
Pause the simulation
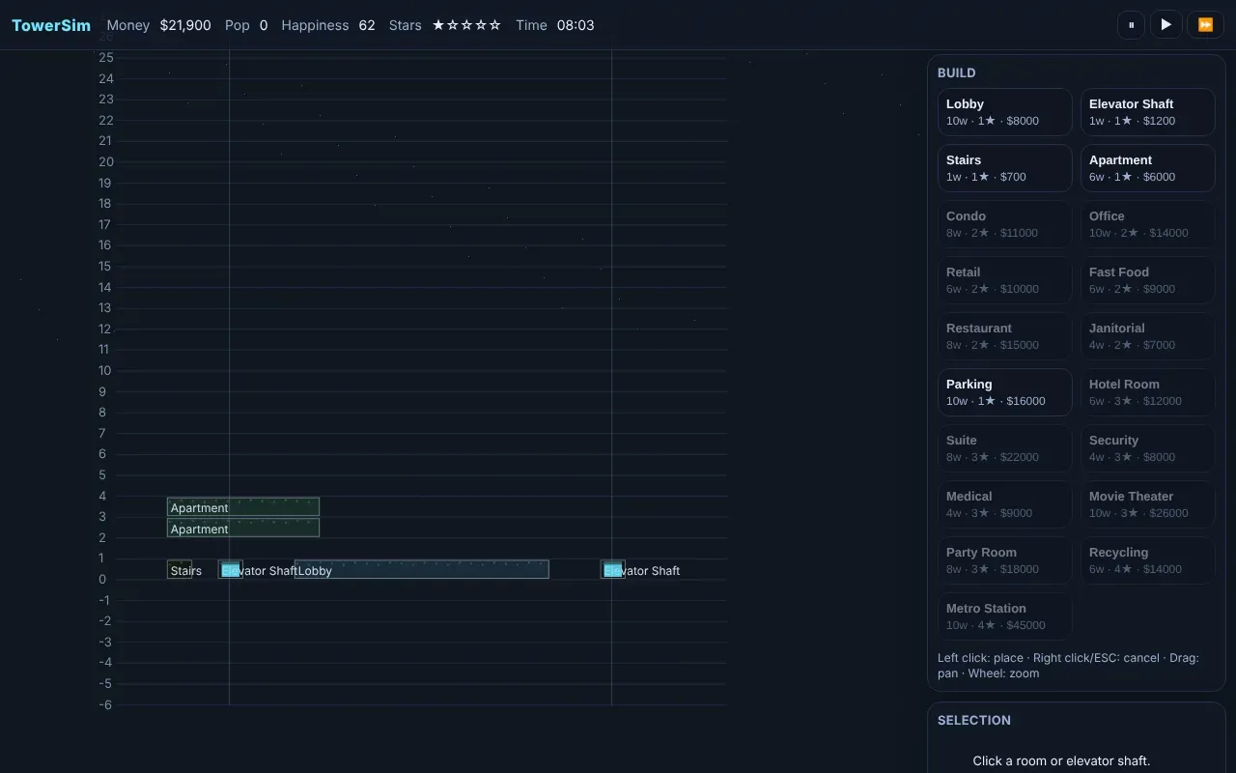(1131, 24)
